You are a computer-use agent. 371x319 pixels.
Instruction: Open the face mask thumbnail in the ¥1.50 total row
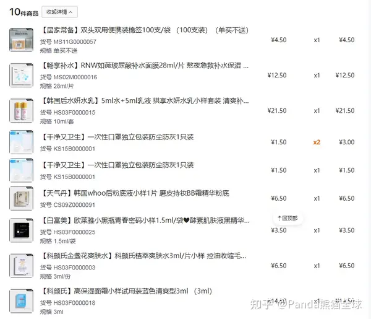coord(21,170)
